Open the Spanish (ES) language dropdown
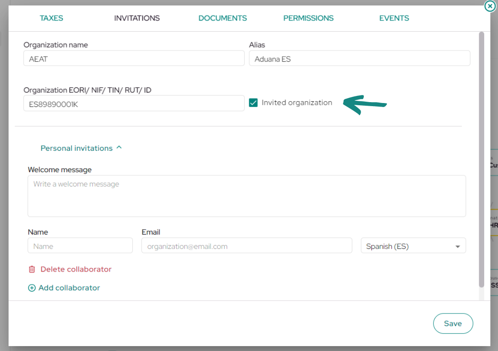 [413, 246]
